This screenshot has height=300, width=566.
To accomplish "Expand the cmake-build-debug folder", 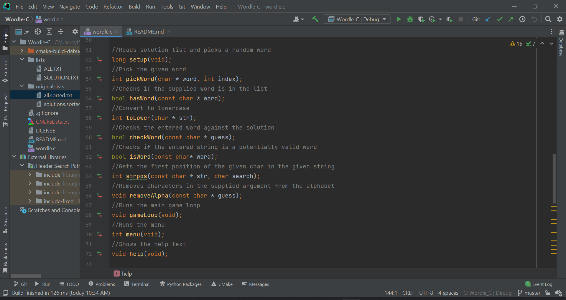I will [x=22, y=51].
